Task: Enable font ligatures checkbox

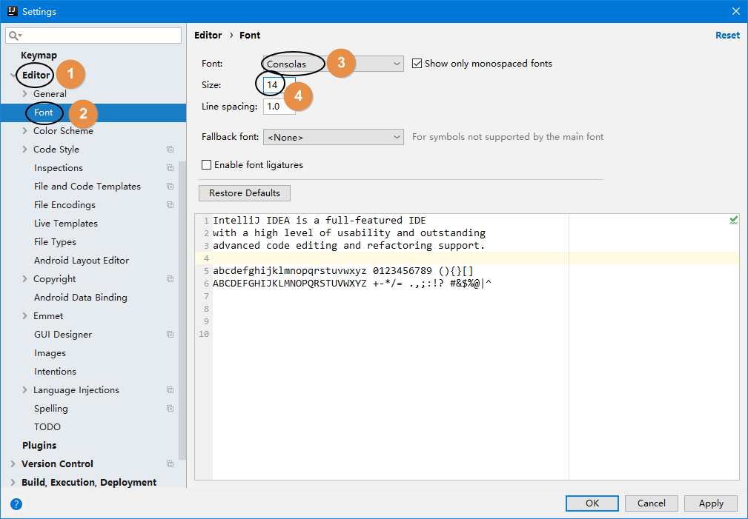Action: coord(207,165)
